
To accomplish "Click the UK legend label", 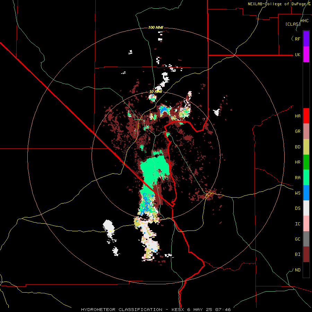I will (298, 55).
